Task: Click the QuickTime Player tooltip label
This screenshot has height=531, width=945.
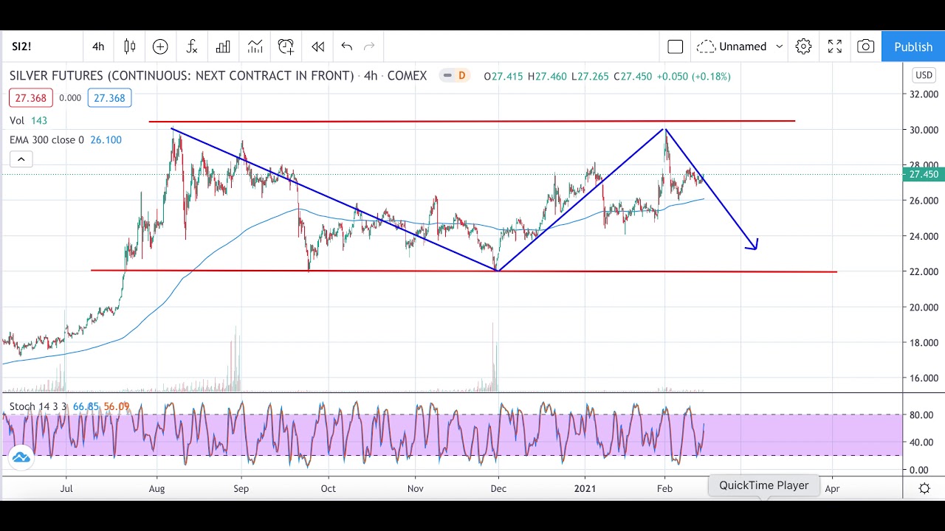Action: (764, 485)
